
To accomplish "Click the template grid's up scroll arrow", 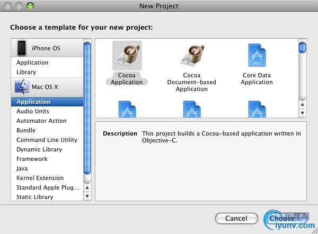I will coord(303,104).
